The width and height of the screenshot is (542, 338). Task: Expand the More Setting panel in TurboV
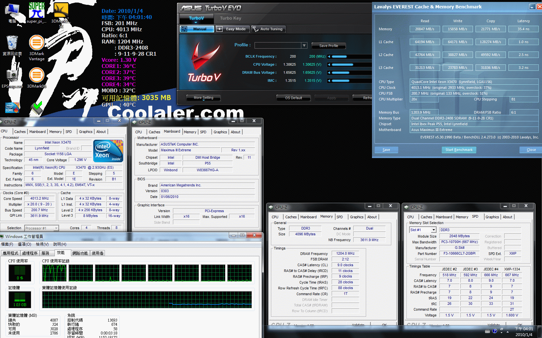(x=204, y=98)
